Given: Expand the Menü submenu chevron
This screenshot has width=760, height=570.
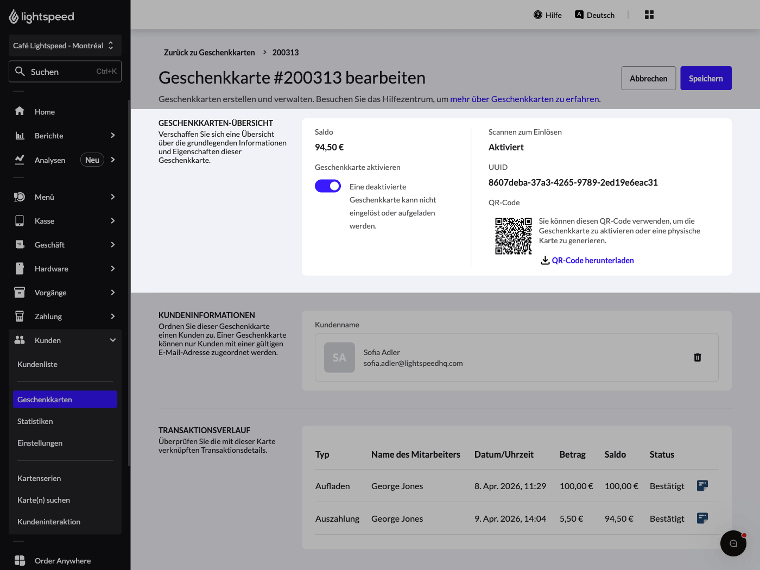Looking at the screenshot, I should click(x=113, y=197).
